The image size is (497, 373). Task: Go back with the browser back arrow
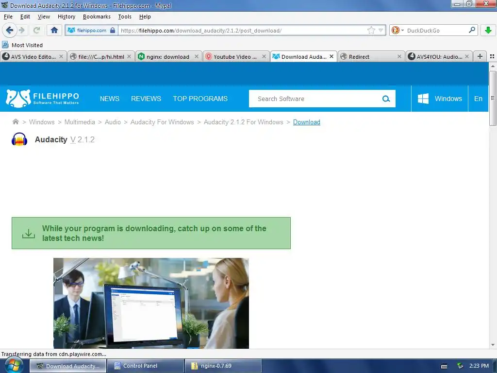point(9,30)
